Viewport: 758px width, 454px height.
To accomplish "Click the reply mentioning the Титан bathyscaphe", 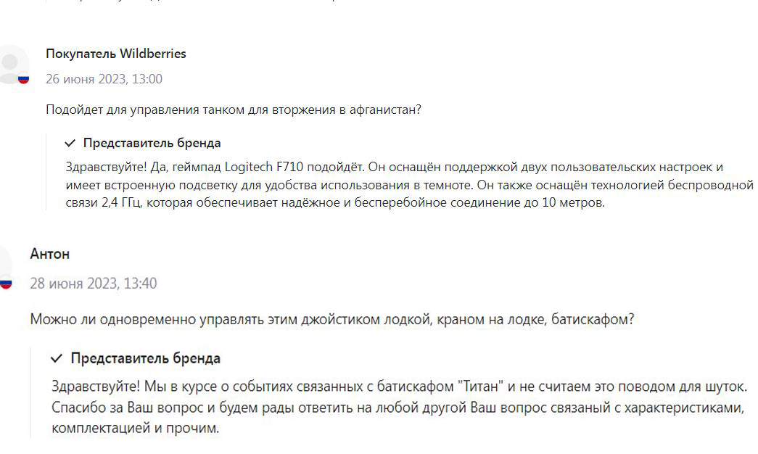I will click(399, 407).
